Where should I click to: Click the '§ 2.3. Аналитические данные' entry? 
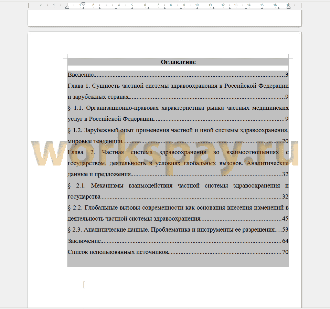(x=178, y=230)
